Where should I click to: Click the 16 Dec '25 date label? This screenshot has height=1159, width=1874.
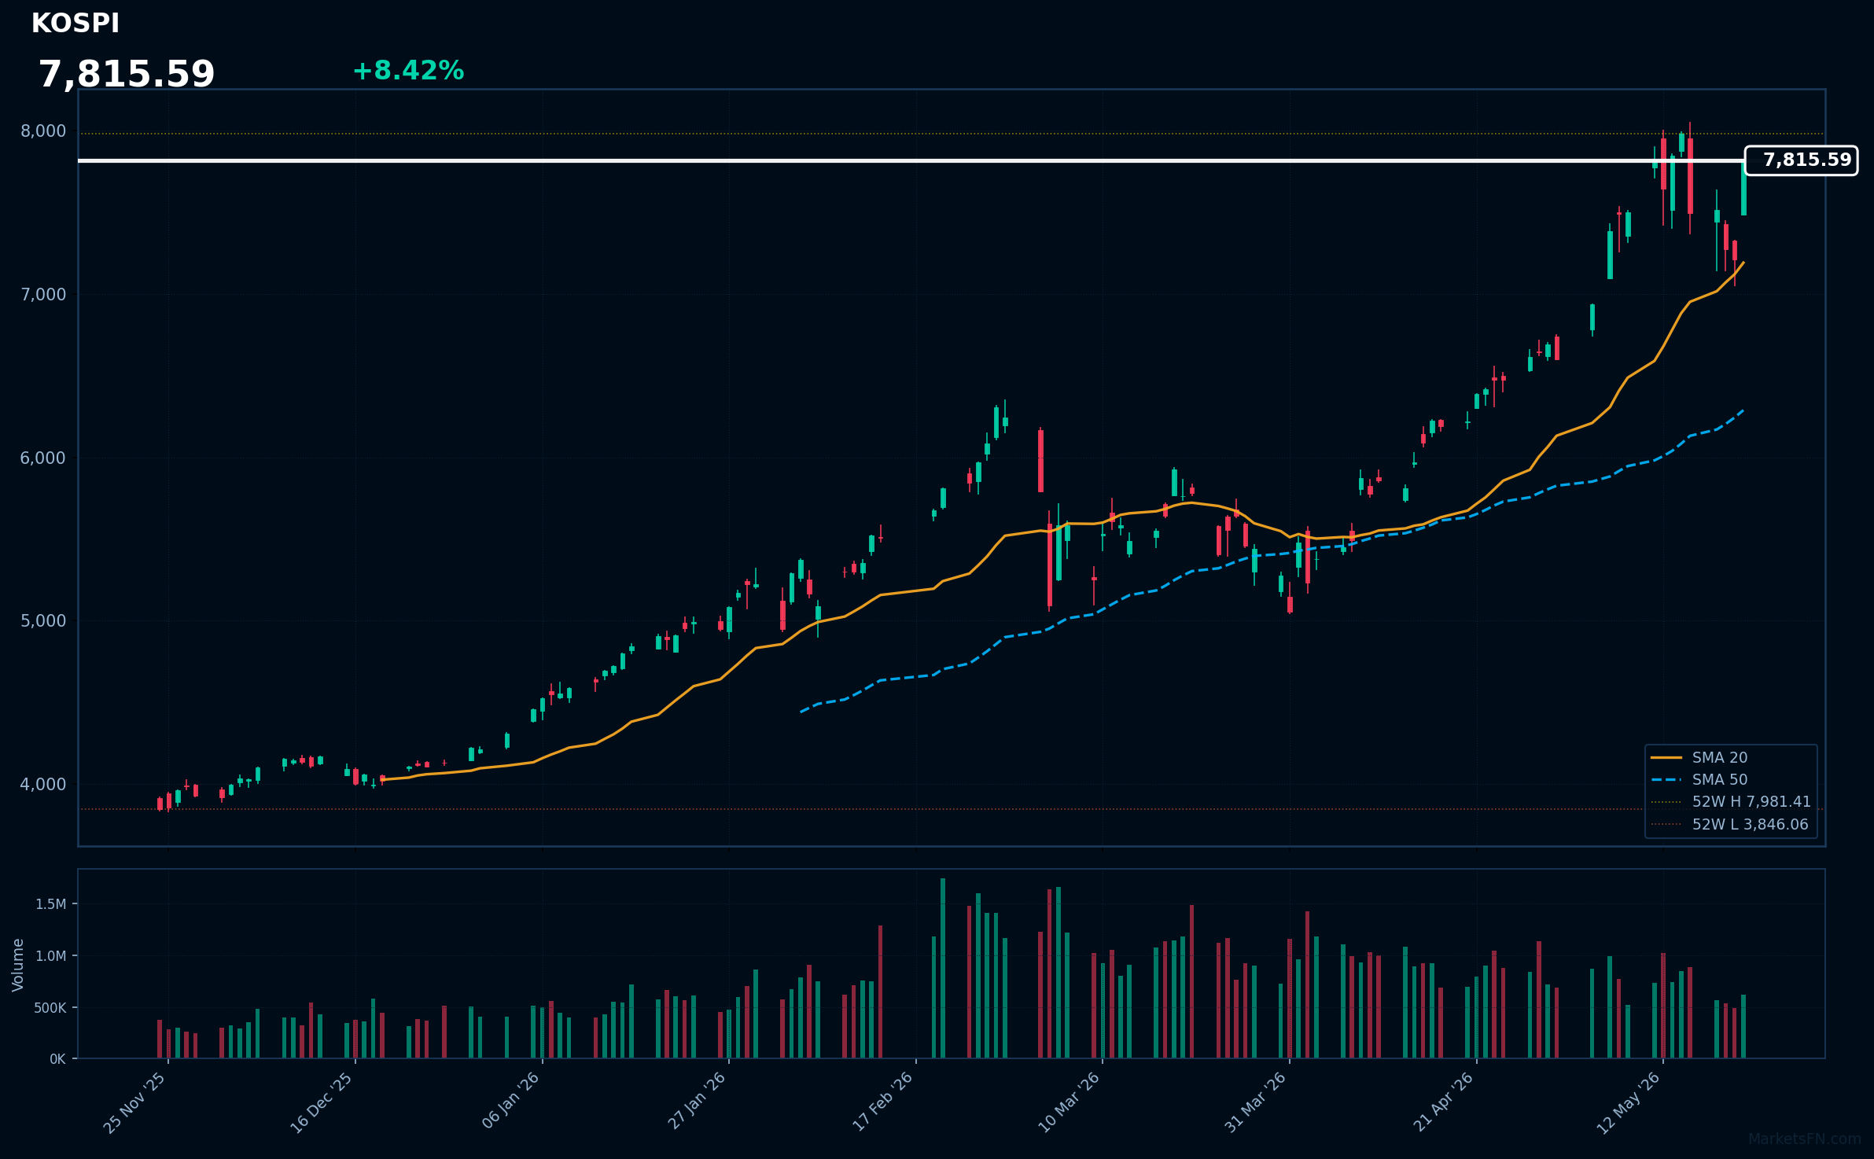[322, 1103]
